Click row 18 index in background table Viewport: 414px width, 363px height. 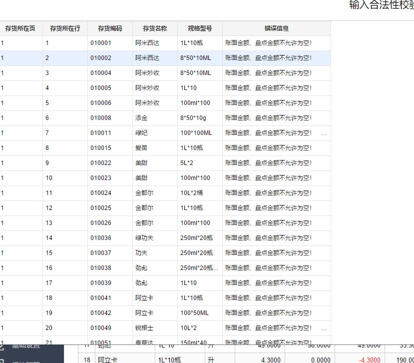[x=87, y=360]
